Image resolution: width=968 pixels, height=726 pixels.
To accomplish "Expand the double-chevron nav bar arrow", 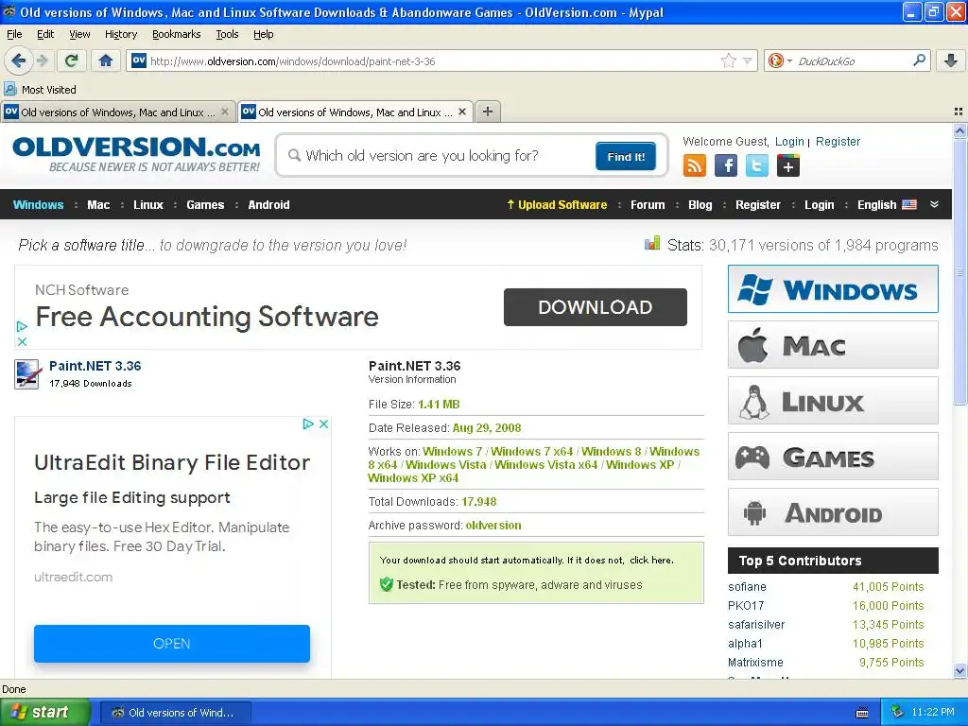I will 934,204.
